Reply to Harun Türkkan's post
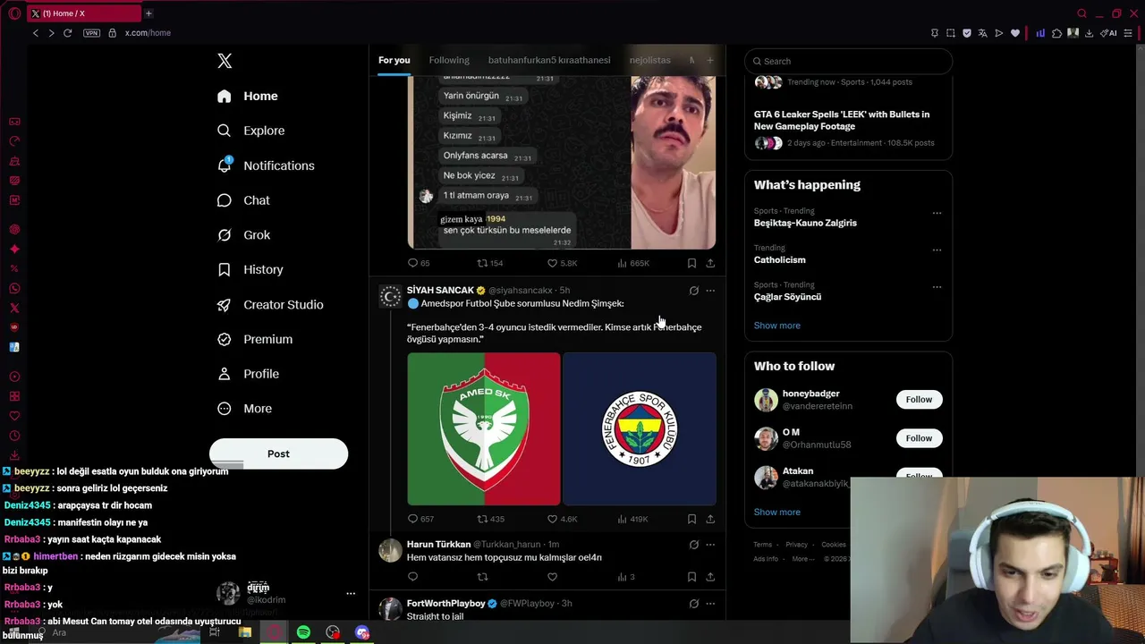This screenshot has width=1145, height=644. click(x=413, y=577)
